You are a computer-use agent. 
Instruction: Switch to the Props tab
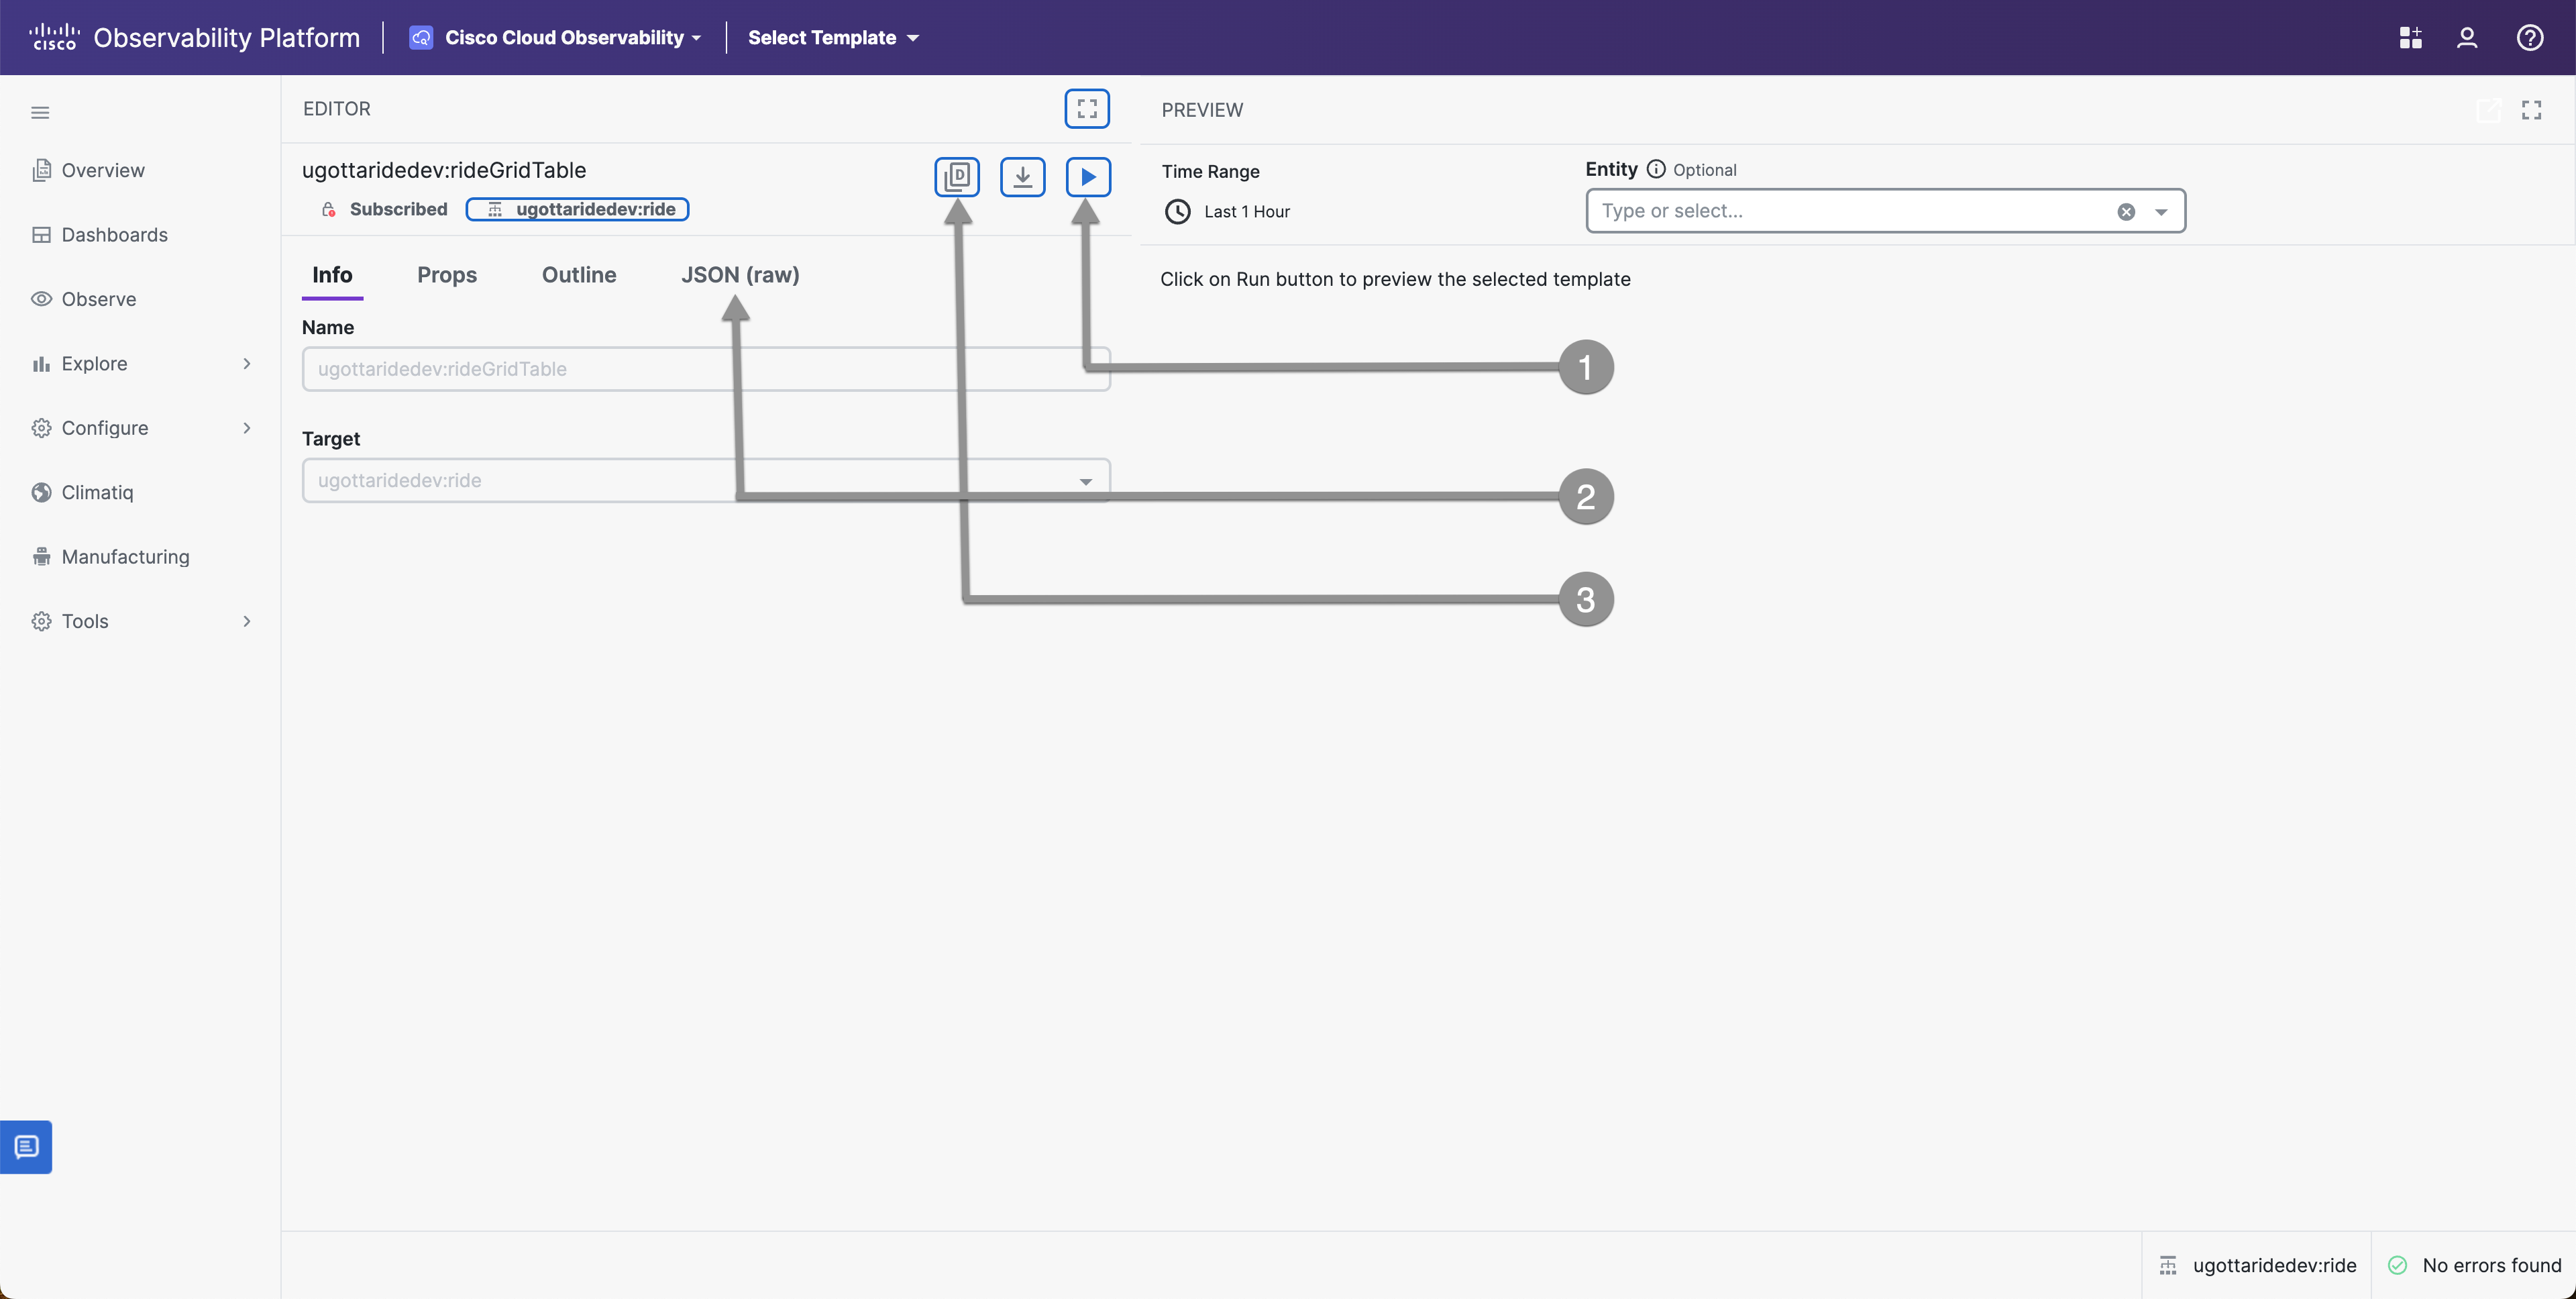coord(447,275)
